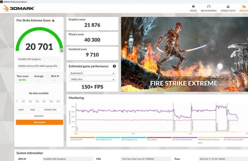Click the LOAD button
248x161 pixels.
21,110
